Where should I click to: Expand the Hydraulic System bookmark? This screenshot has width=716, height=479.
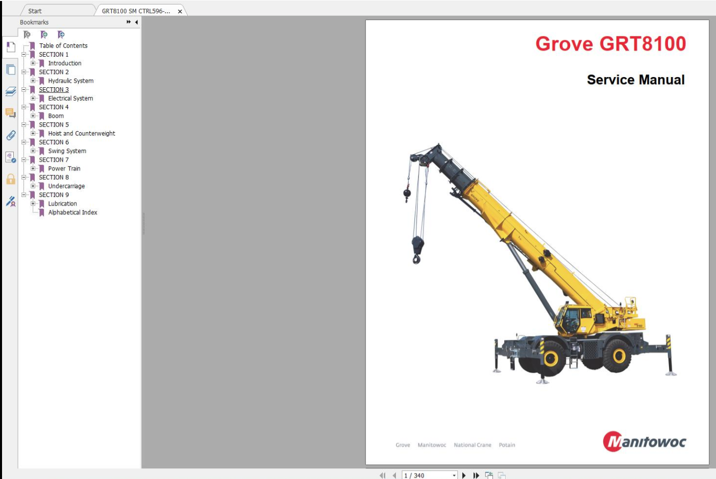(x=33, y=81)
